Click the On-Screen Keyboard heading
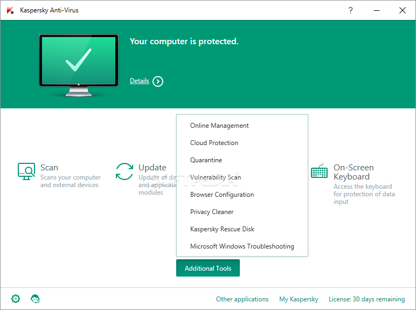The image size is (416, 310). (x=353, y=172)
